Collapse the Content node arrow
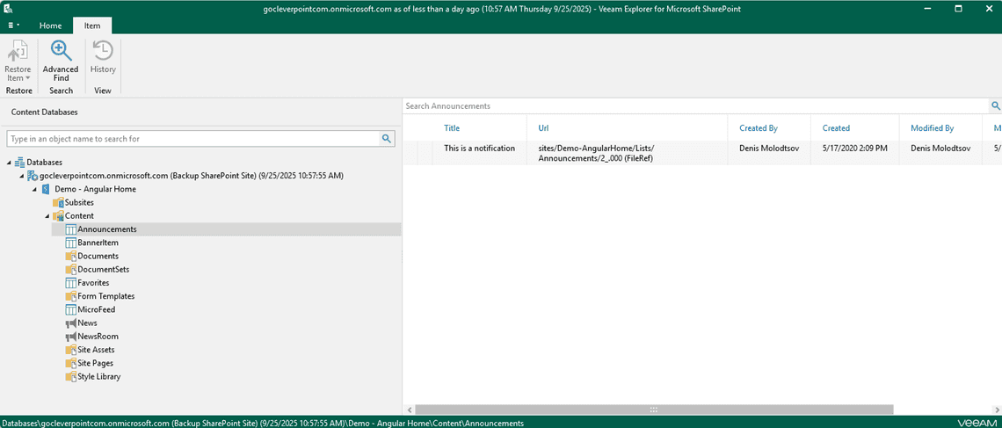This screenshot has height=428, width=1002. (47, 216)
